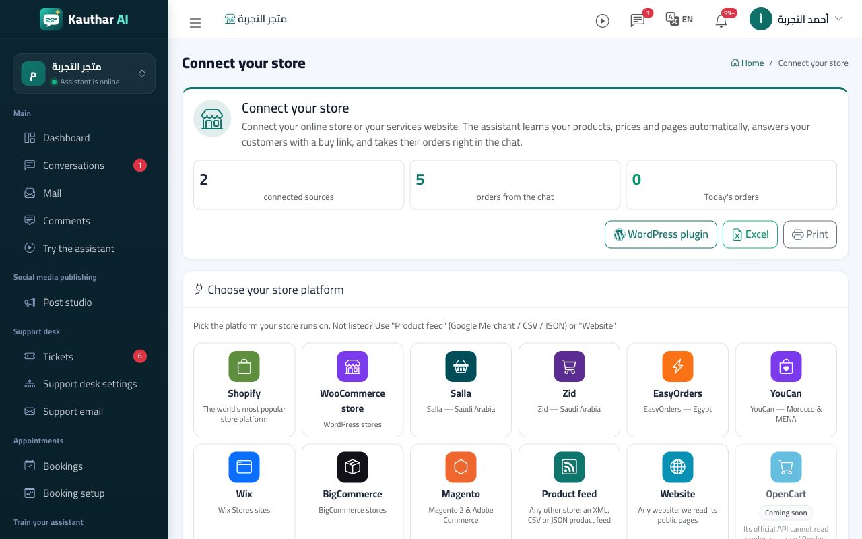Screen dimensions: 862x539
Task: Choose the YouCan bag icon
Action: point(787,367)
